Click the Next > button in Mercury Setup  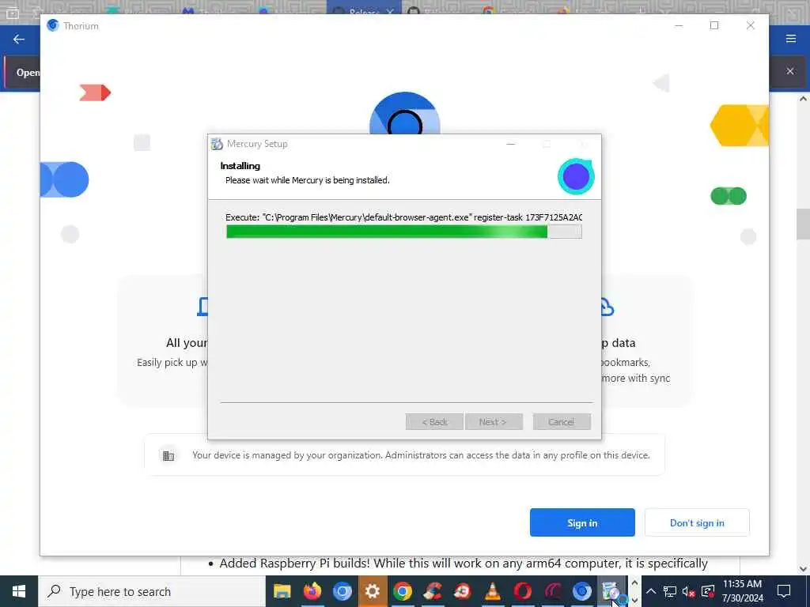pyautogui.click(x=494, y=422)
